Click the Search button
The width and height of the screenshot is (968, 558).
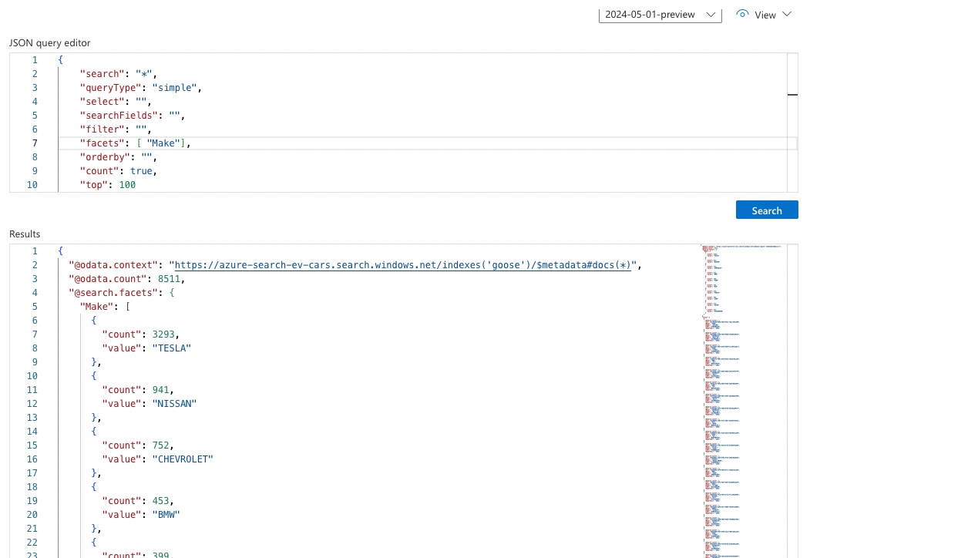[766, 210]
